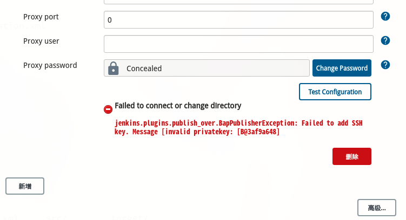Click the Proxy port label
Viewport: 406px width, 220px height.
point(41,17)
